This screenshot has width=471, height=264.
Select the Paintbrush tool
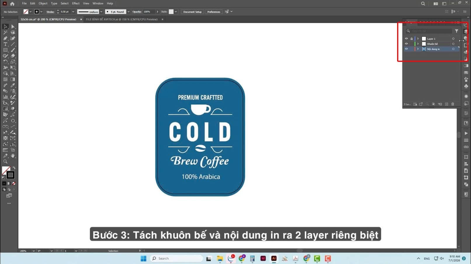click(x=13, y=50)
